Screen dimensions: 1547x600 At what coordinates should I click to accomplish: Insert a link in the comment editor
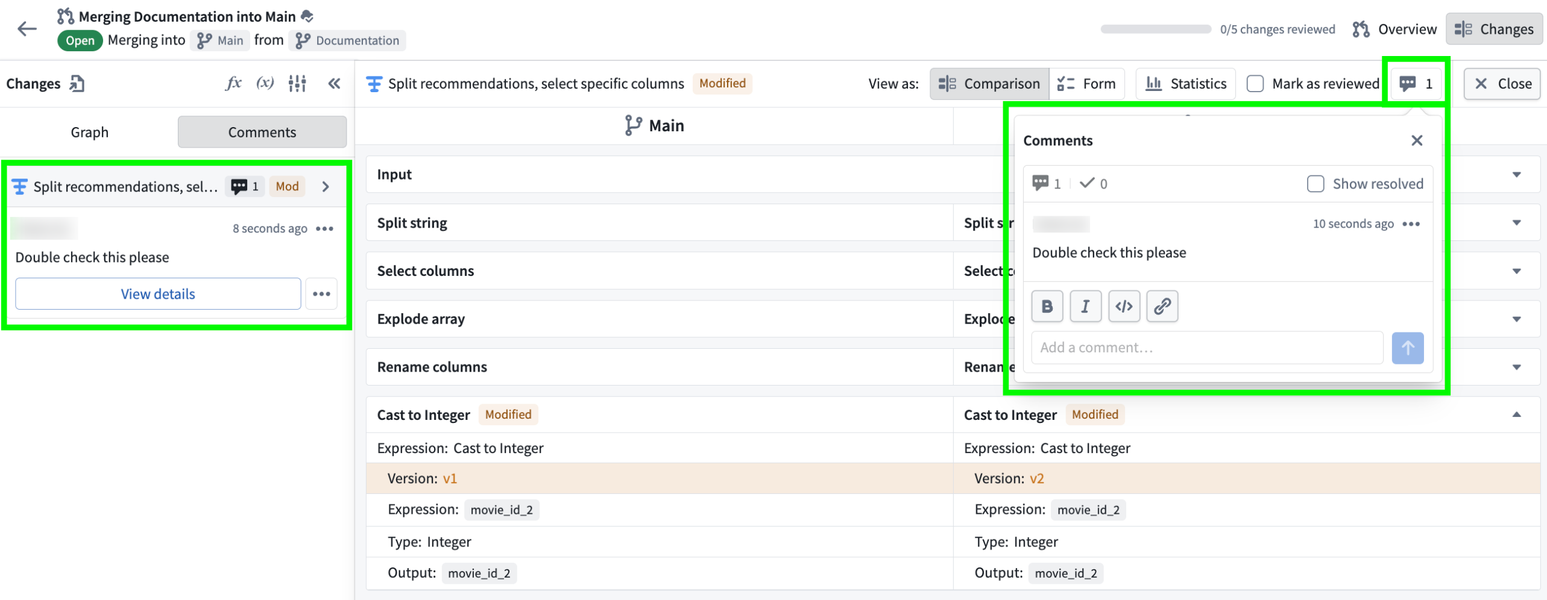point(1162,306)
